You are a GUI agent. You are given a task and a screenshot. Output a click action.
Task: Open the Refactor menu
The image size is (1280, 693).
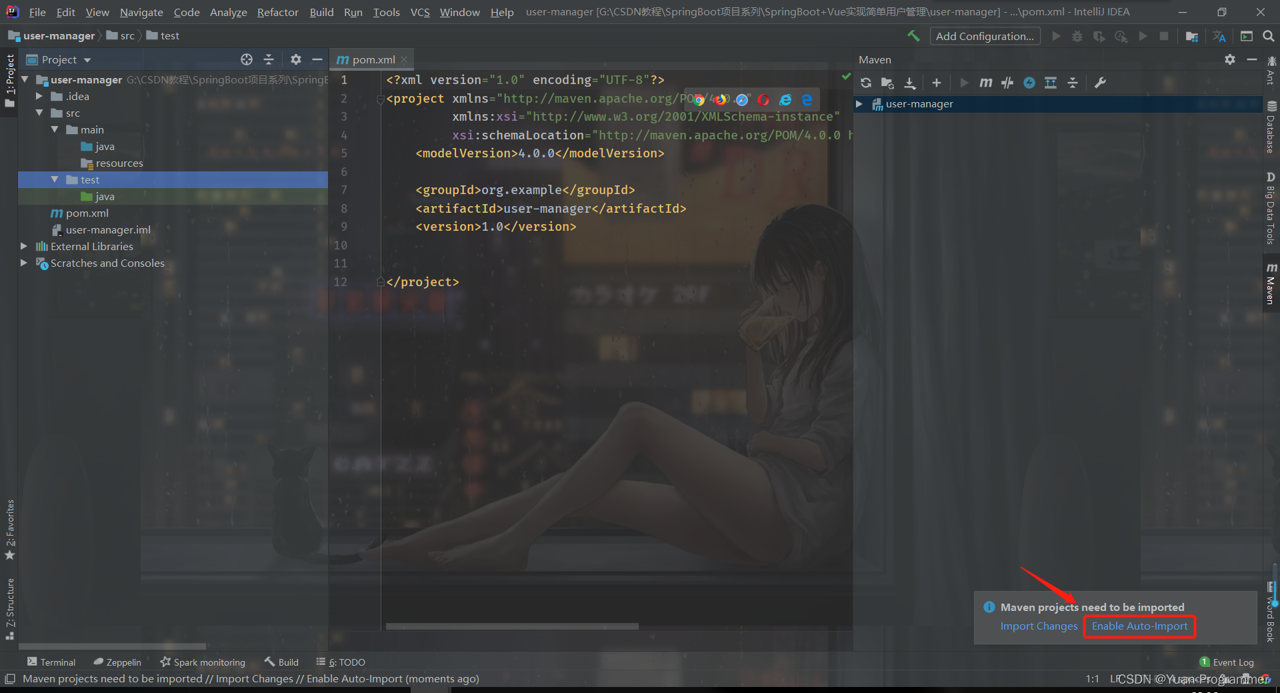pyautogui.click(x=277, y=12)
